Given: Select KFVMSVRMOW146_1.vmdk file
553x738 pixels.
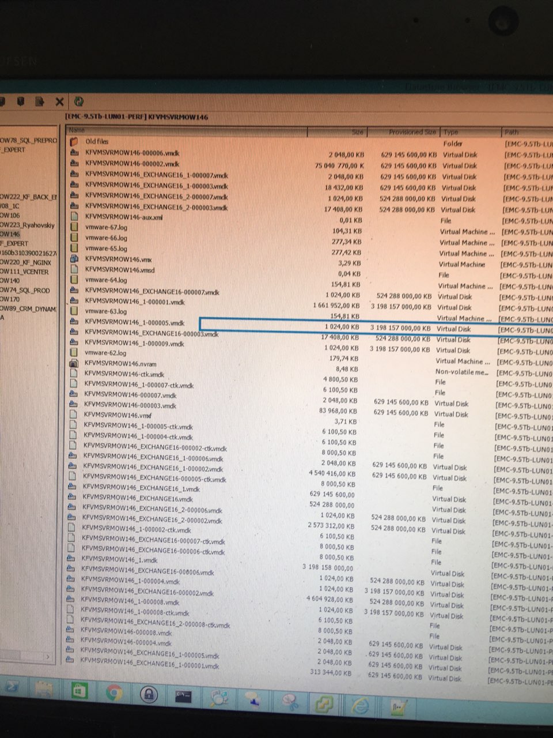Looking at the screenshot, I should pyautogui.click(x=119, y=559).
